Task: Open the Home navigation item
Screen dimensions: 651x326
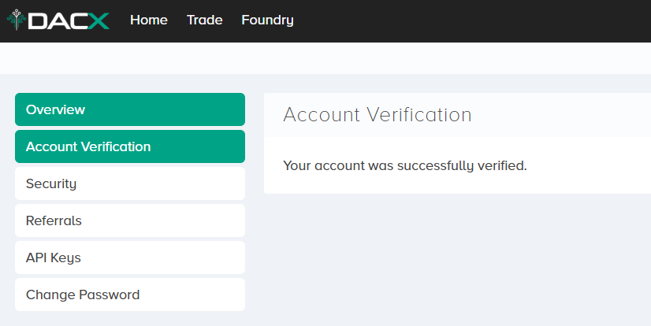Action: click(x=149, y=20)
